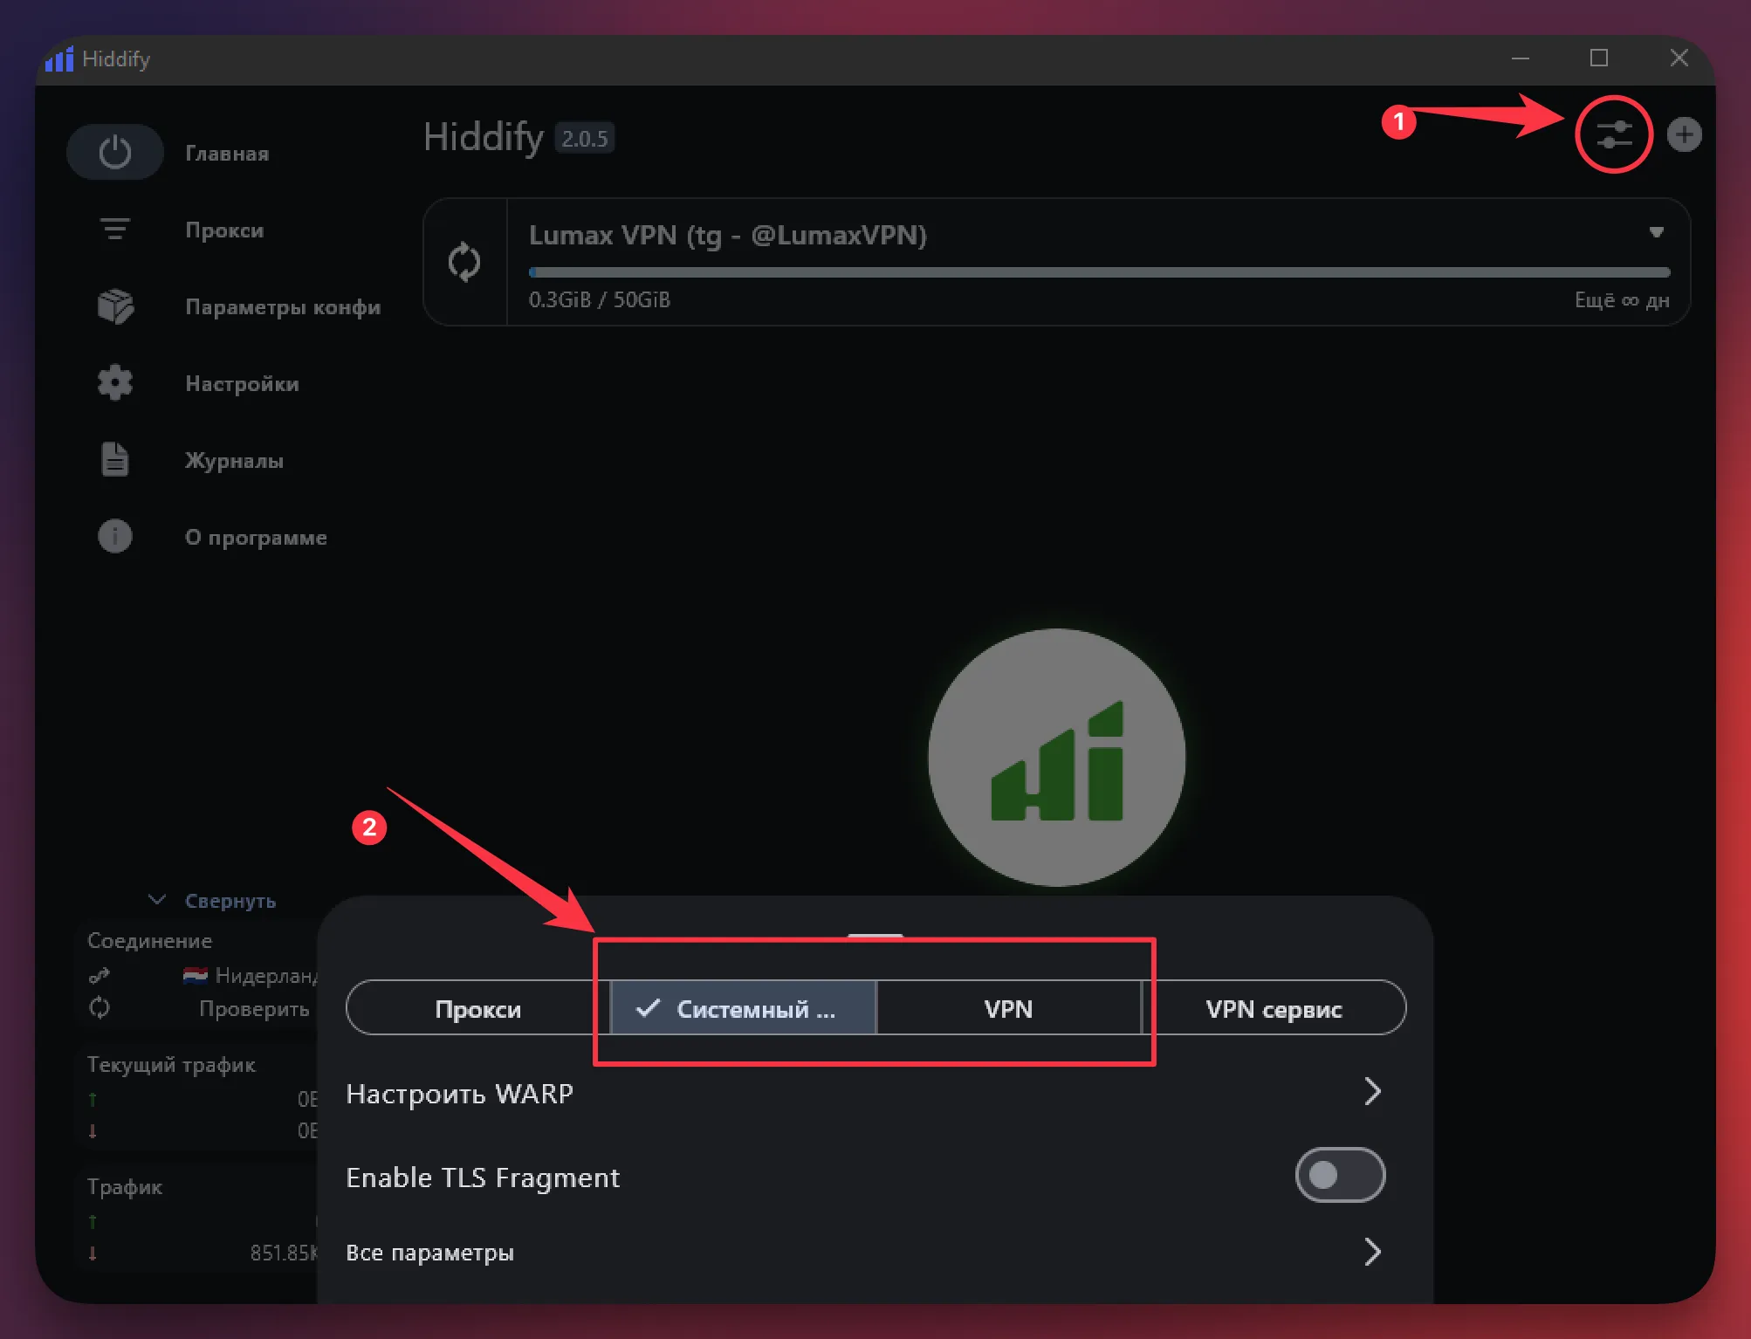Click the Текущий трафик header
Image resolution: width=1751 pixels, height=1339 pixels.
click(171, 1065)
